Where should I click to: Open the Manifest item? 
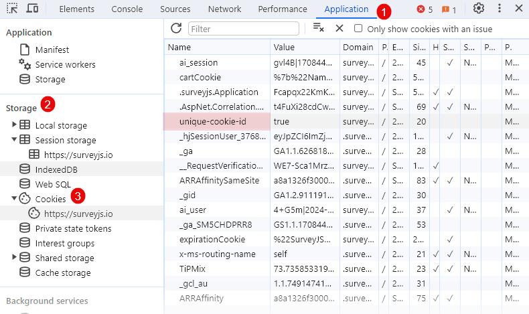pyautogui.click(x=52, y=50)
